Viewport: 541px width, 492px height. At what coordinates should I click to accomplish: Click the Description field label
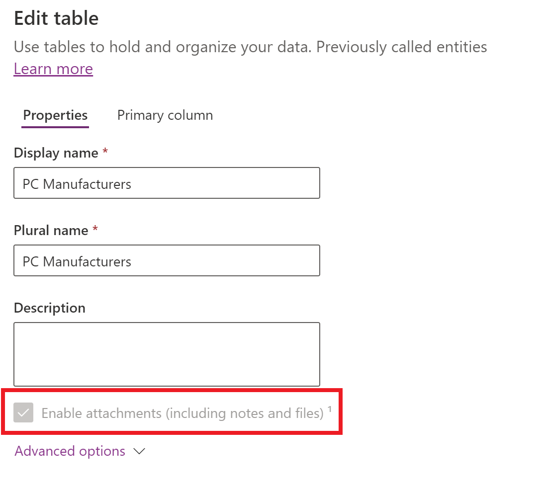coord(50,308)
